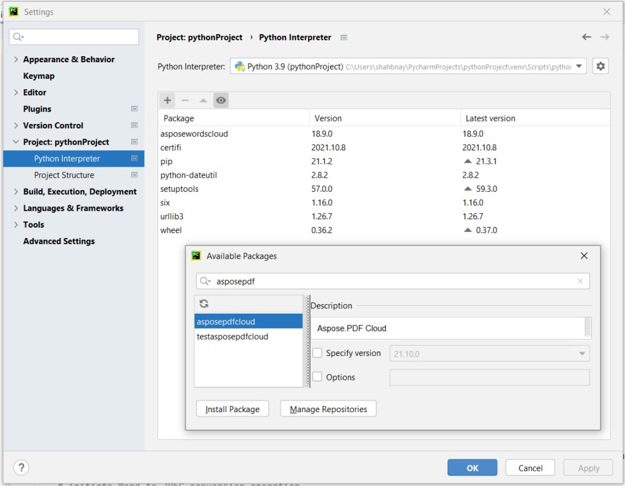Image resolution: width=625 pixels, height=486 pixels.
Task: Open the Python Interpreter dropdown
Action: click(578, 66)
